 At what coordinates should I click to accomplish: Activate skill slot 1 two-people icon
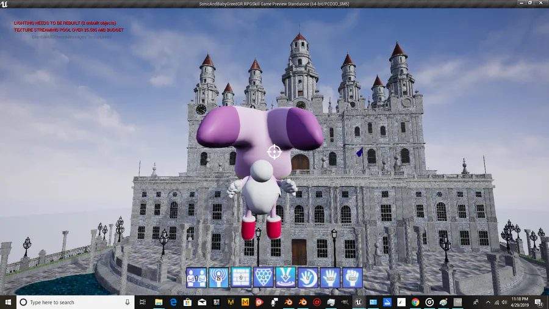tap(196, 277)
